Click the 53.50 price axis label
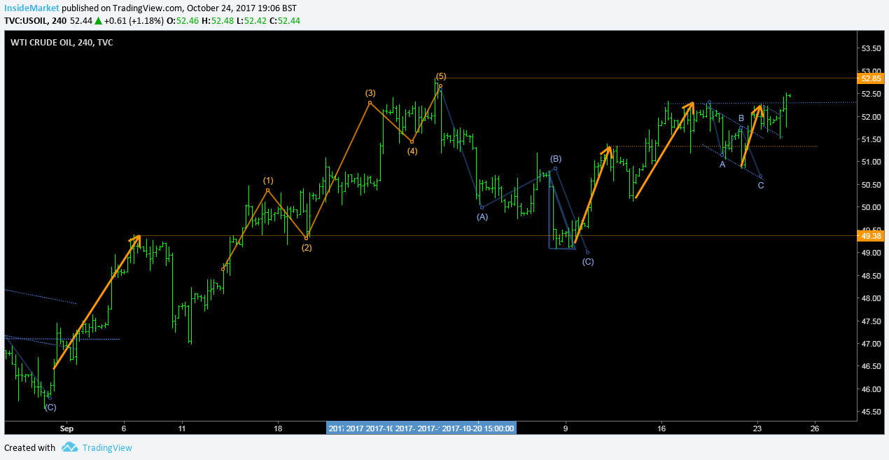Viewport: 889px width, 460px height. [870, 48]
